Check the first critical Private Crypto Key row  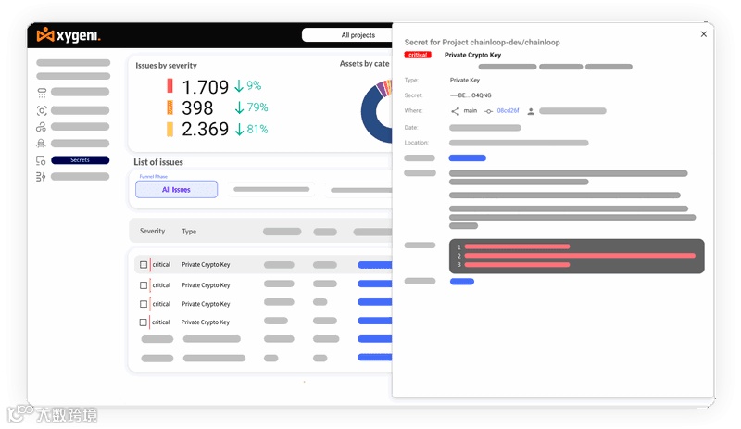tap(144, 264)
